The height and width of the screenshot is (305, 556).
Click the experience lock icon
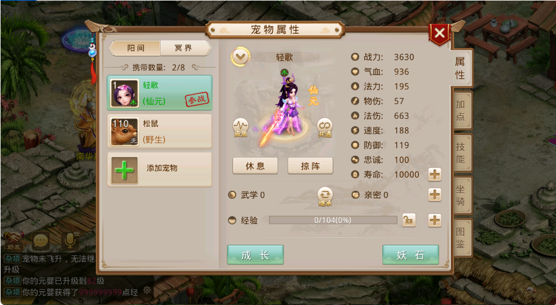pos(409,221)
